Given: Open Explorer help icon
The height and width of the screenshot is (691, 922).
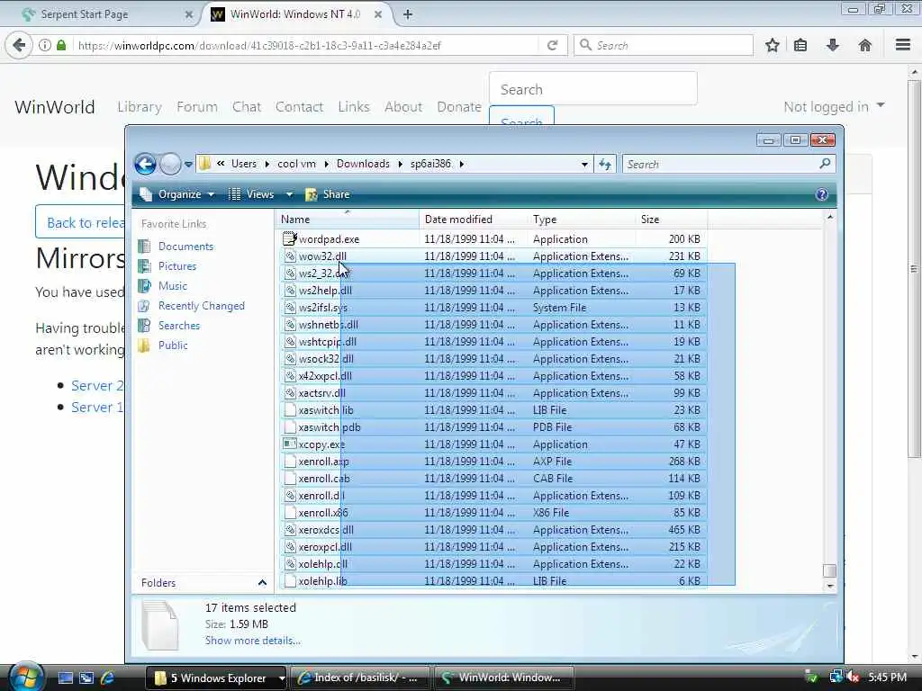Looking at the screenshot, I should point(821,194).
